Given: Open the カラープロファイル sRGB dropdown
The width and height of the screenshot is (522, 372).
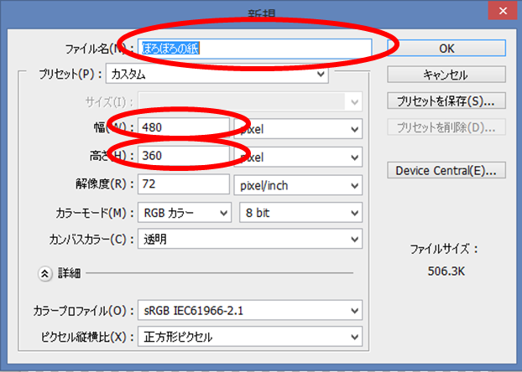Looking at the screenshot, I should pyautogui.click(x=249, y=311).
